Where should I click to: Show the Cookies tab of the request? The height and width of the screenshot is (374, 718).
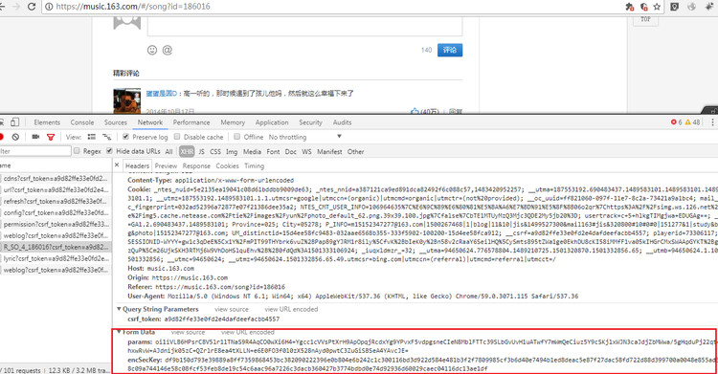227,165
